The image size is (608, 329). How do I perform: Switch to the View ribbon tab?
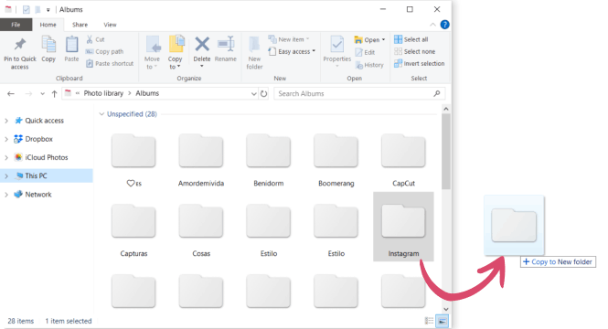[x=110, y=25]
